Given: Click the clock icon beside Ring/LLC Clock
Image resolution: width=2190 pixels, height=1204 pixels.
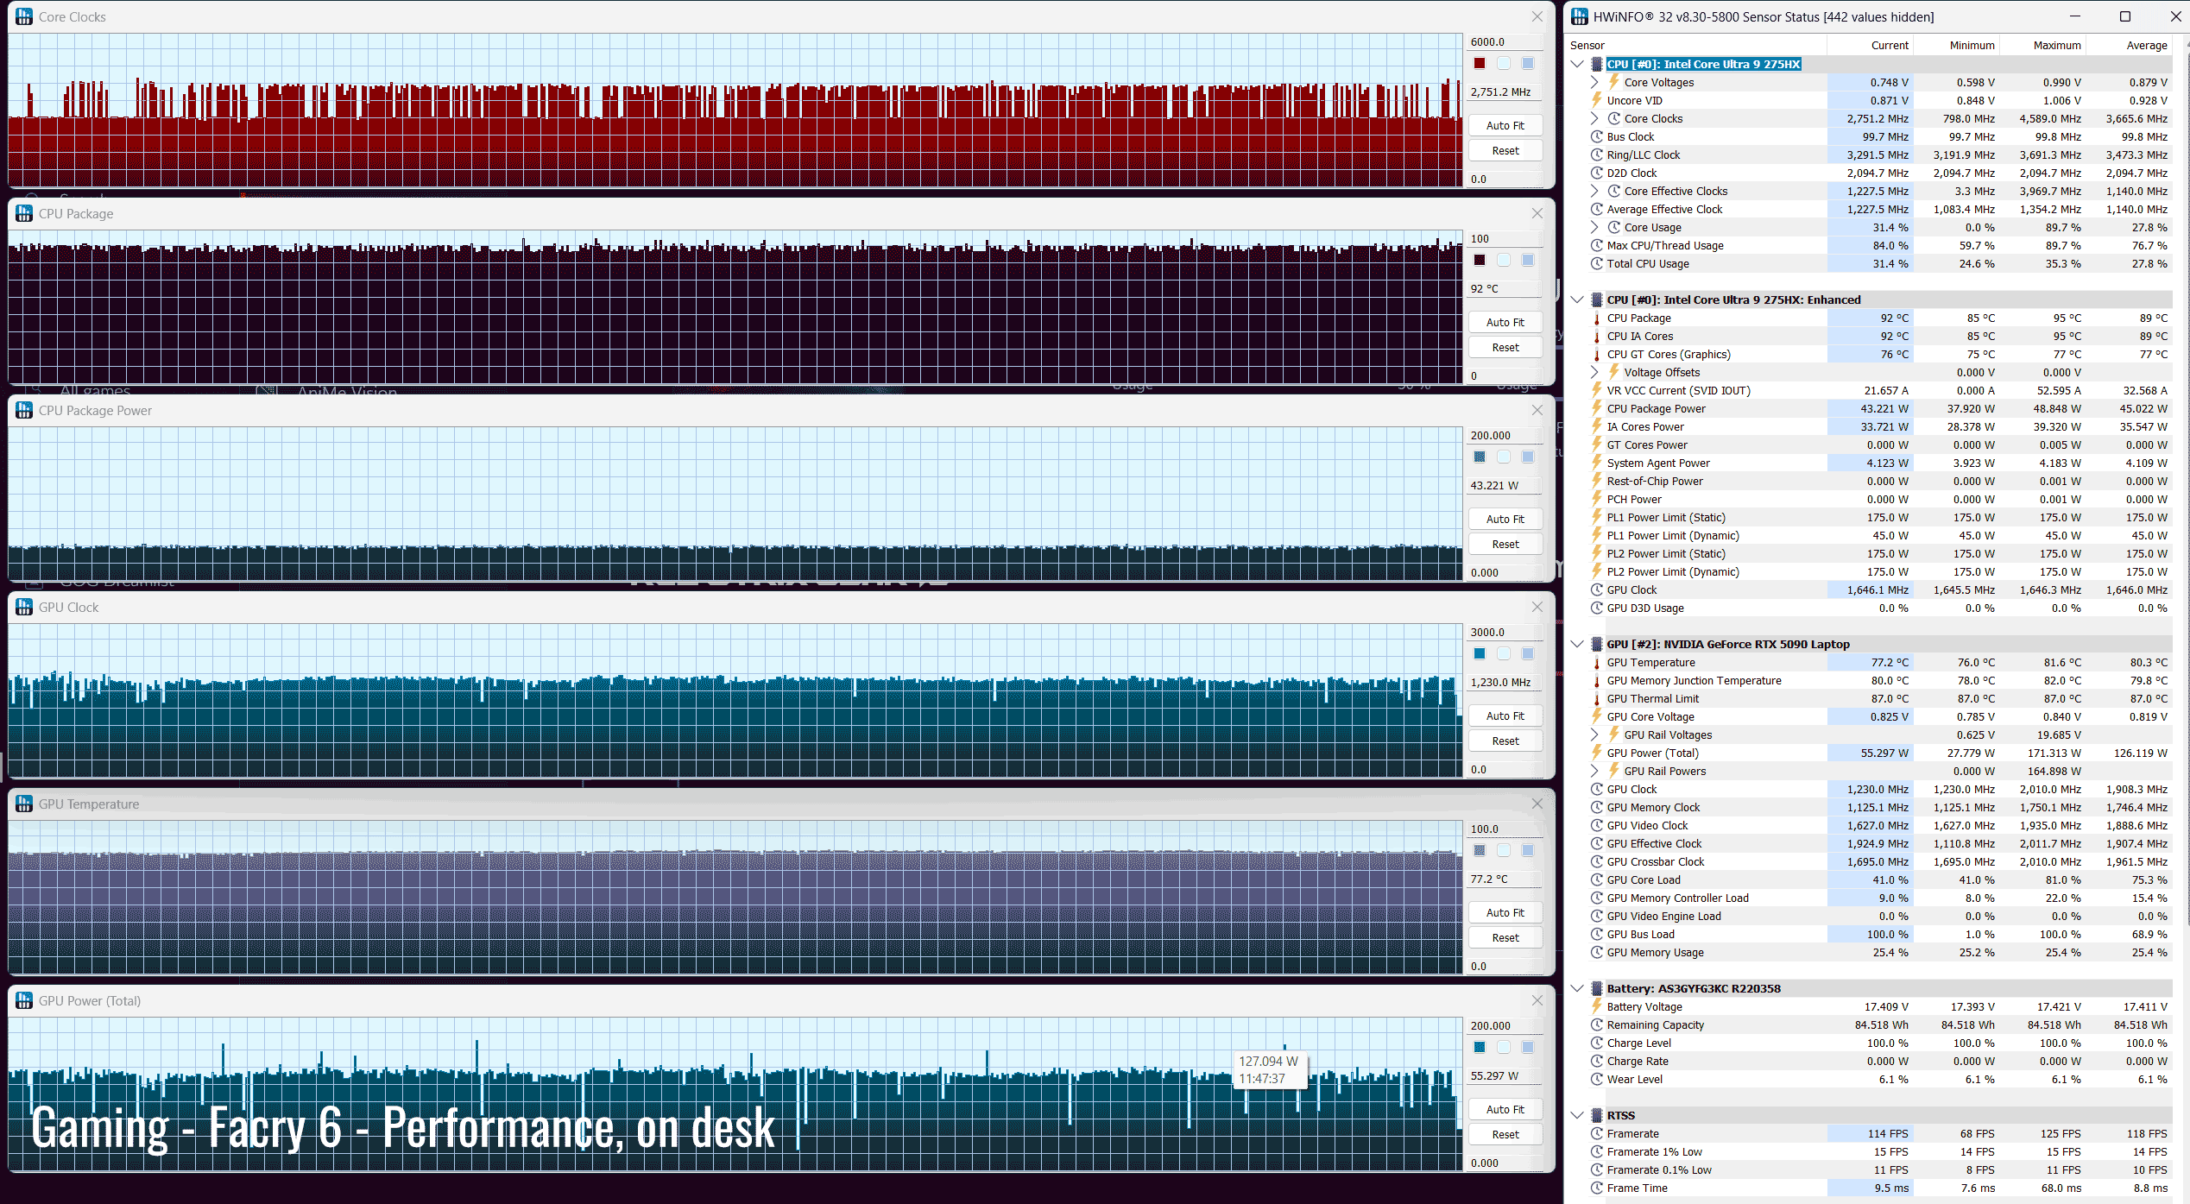Looking at the screenshot, I should point(1597,155).
